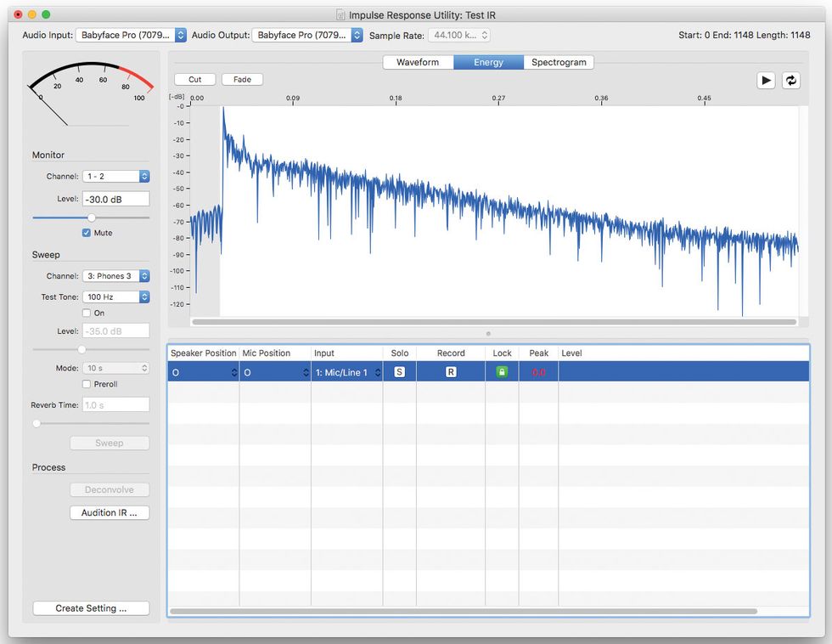Enable the Test Tone On checkbox
The height and width of the screenshot is (644, 832).
point(87,314)
